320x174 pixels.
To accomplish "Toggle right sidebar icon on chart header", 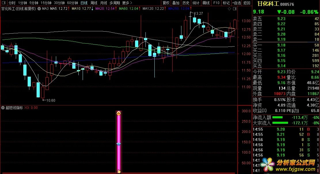I will 235,9.
